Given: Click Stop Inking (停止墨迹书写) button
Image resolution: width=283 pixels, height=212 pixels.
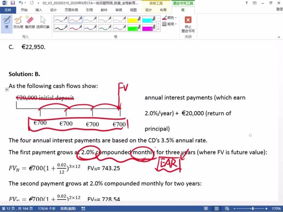Looking at the screenshot, I should pyautogui.click(x=188, y=24).
